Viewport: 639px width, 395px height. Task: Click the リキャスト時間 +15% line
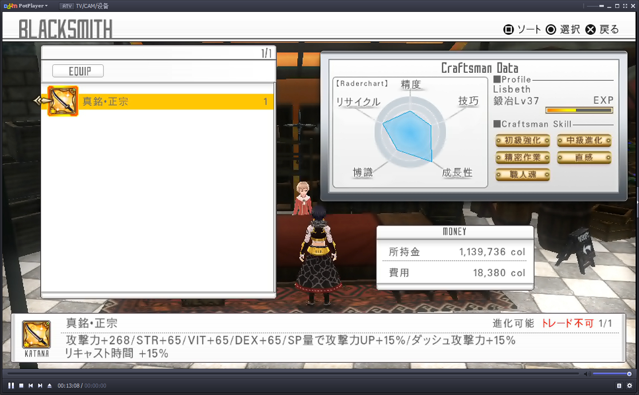click(x=117, y=353)
